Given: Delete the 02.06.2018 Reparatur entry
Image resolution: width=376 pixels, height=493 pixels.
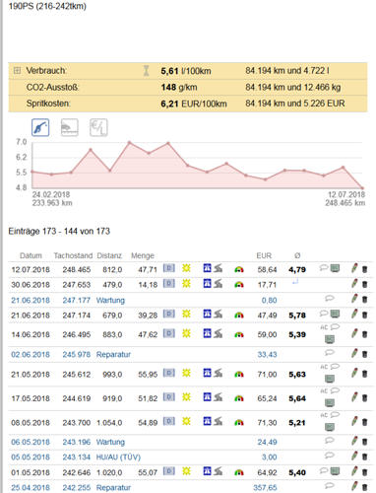Looking at the screenshot, I should (x=364, y=354).
